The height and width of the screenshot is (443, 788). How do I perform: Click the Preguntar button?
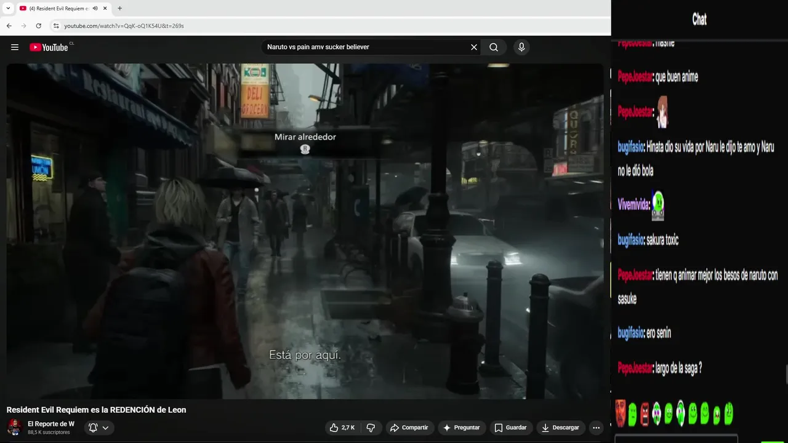462,428
